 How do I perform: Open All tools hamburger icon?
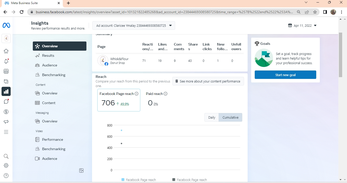click(x=6, y=132)
